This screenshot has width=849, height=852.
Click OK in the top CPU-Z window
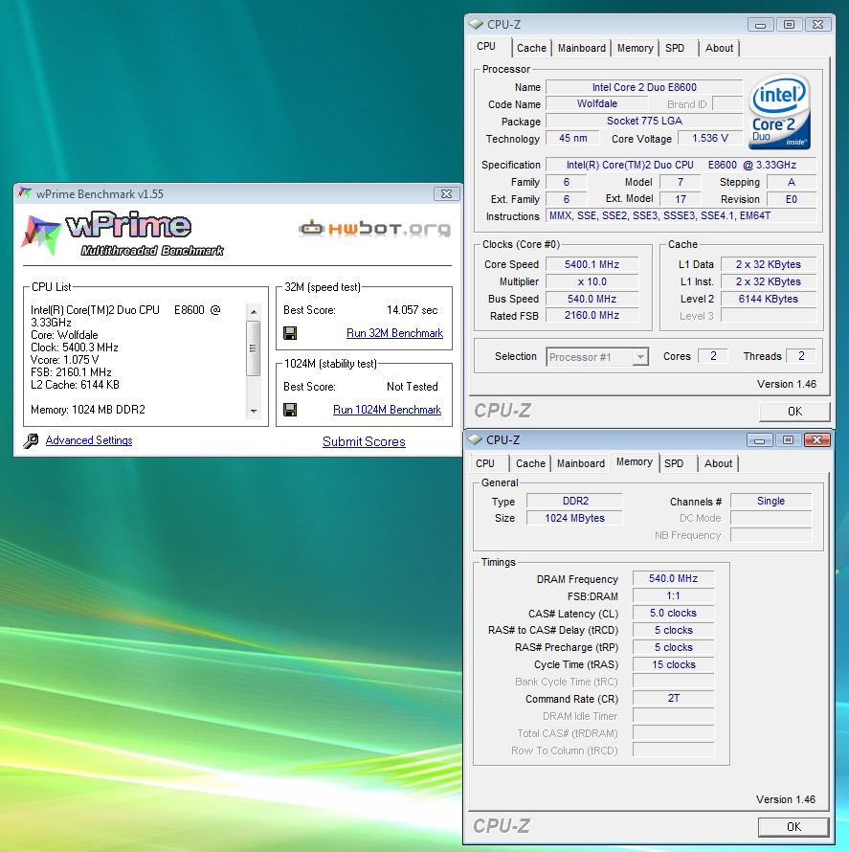[794, 412]
